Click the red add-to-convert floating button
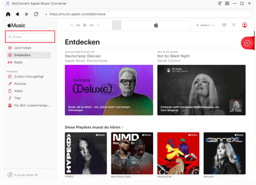The width and height of the screenshot is (256, 185). [247, 43]
